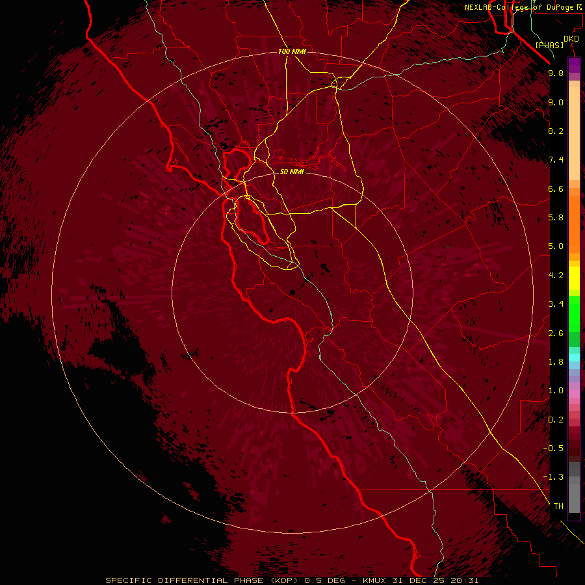Click the 0.5 DEG elevation angle text
This screenshot has height=585, width=585.
[x=324, y=580]
